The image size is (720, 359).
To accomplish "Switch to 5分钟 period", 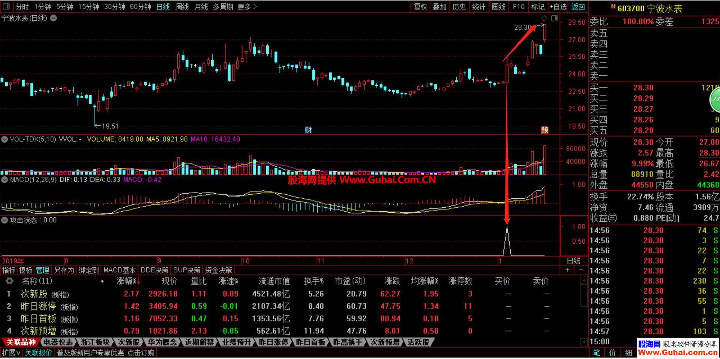I will [64, 7].
